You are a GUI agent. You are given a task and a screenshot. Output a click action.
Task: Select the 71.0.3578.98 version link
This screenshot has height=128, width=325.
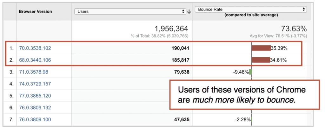[34, 72]
